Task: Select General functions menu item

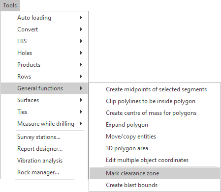Action: click(44, 88)
